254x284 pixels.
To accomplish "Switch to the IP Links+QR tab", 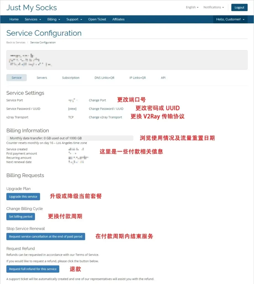I will pyautogui.click(x=137, y=78).
